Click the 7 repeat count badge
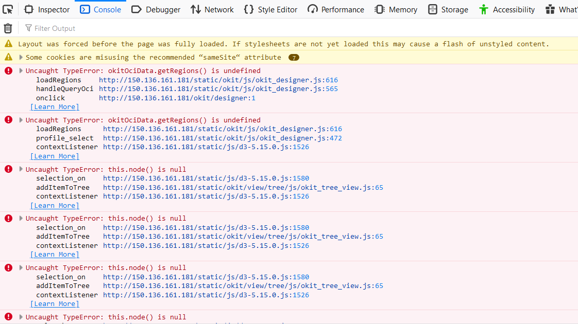Screen dimensions: 578x324 click(x=294, y=58)
